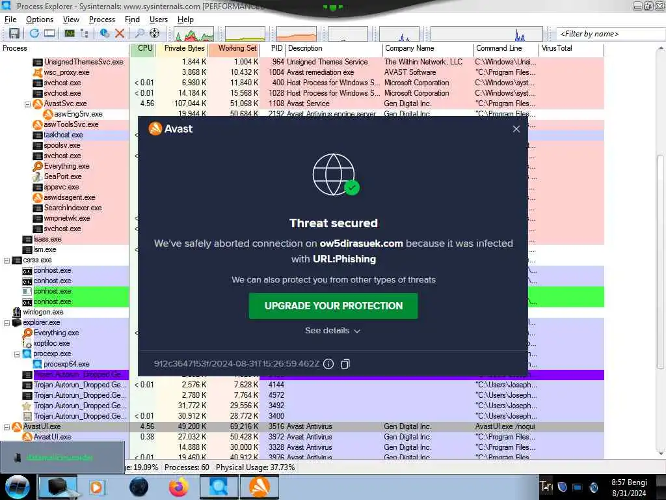The image size is (666, 500).
Task: Open Firefox from the taskbar
Action: click(x=179, y=487)
